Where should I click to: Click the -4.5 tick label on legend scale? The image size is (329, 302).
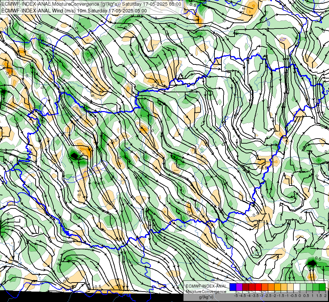click(242, 296)
